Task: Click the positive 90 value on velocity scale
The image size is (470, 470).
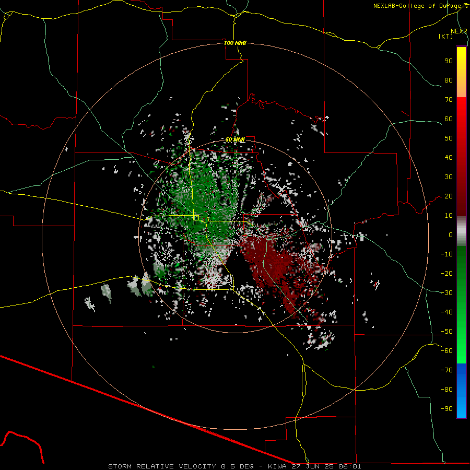Action: [x=449, y=61]
